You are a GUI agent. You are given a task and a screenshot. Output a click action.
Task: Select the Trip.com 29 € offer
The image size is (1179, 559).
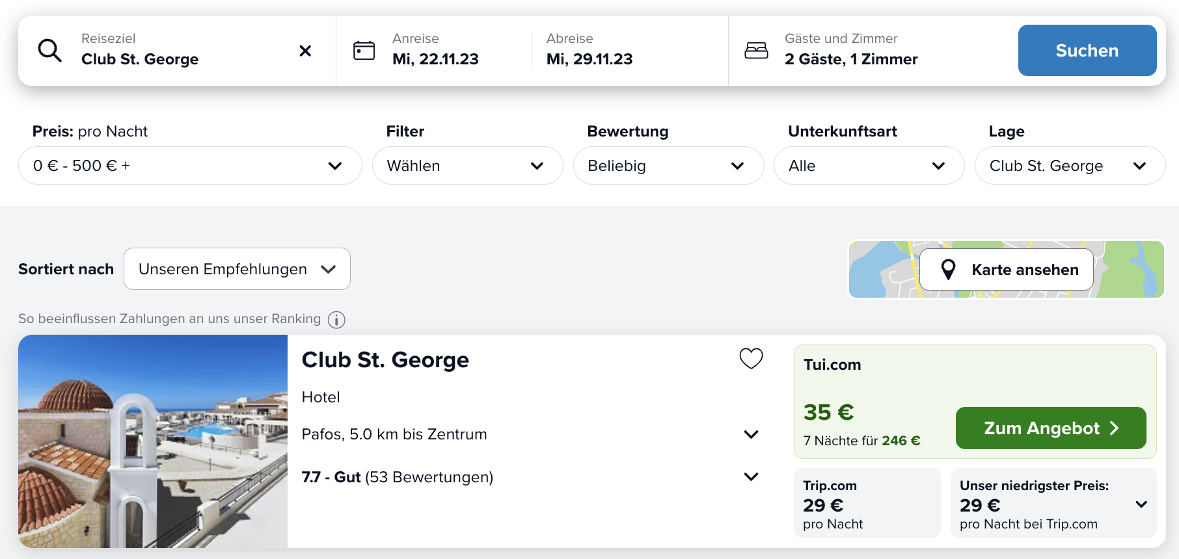click(867, 504)
